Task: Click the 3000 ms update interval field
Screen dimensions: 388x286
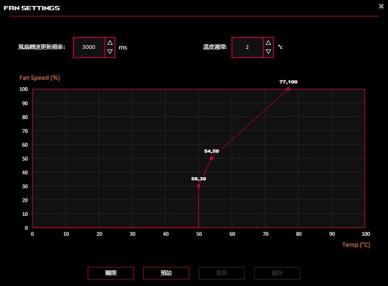Action: pyautogui.click(x=89, y=47)
